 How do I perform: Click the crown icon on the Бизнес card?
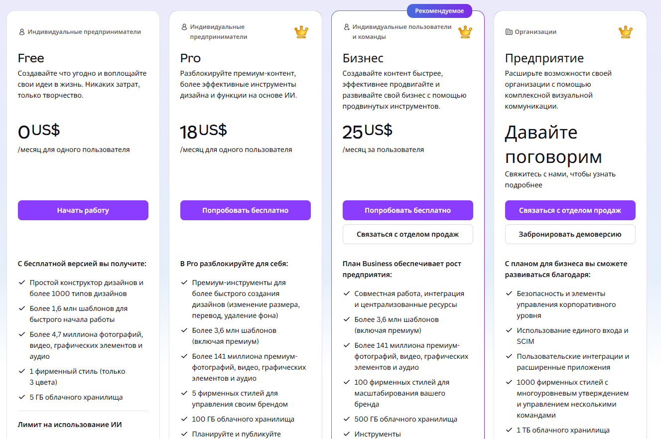pos(464,31)
